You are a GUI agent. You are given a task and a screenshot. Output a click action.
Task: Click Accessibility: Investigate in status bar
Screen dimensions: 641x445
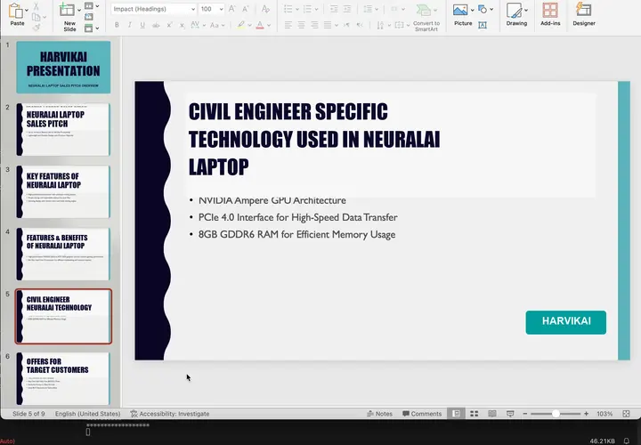coord(170,414)
